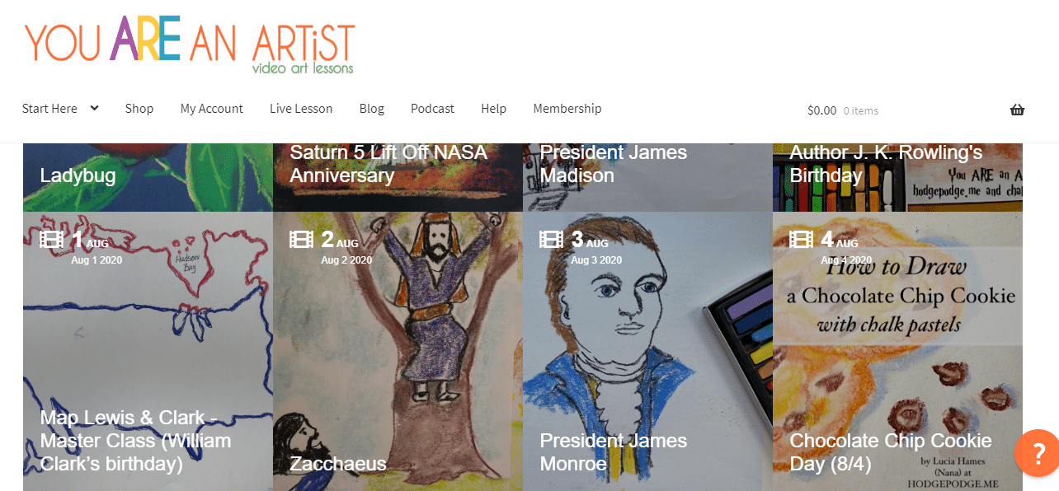Screen dimensions: 1059x491
Task: Open the Podcast link
Action: point(432,109)
